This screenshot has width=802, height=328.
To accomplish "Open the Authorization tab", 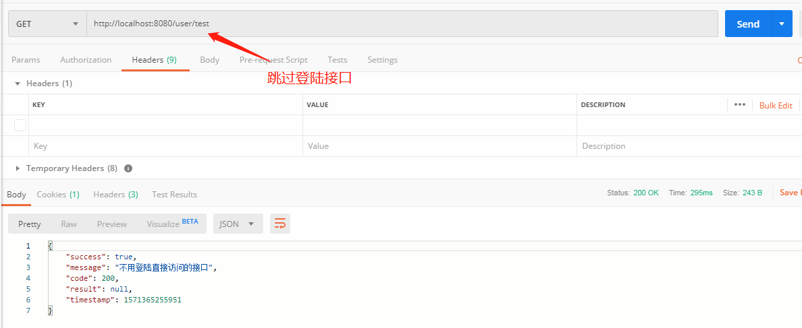I will click(x=86, y=60).
